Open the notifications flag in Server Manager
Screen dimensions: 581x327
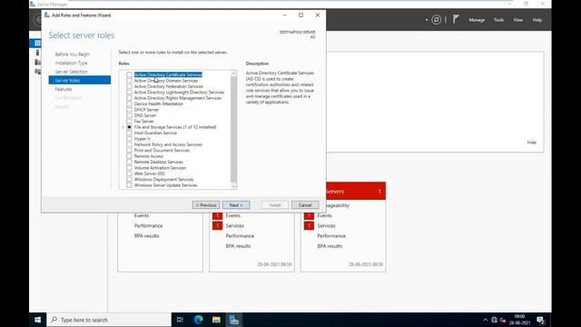[456, 19]
